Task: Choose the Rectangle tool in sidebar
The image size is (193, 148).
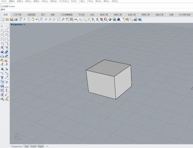Action: pyautogui.click(x=6, y=39)
